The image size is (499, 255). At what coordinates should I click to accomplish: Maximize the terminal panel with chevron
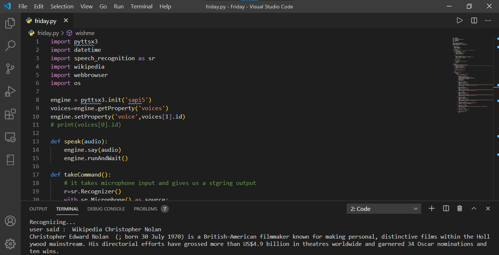click(x=474, y=209)
